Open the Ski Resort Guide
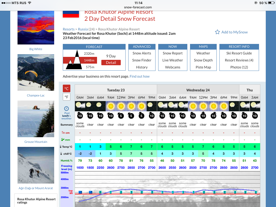Image resolution: width=276 pixels, height=207 pixels. point(239,53)
